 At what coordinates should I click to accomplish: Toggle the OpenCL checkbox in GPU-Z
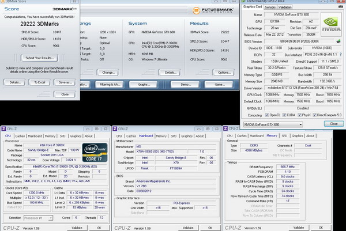point(267,115)
